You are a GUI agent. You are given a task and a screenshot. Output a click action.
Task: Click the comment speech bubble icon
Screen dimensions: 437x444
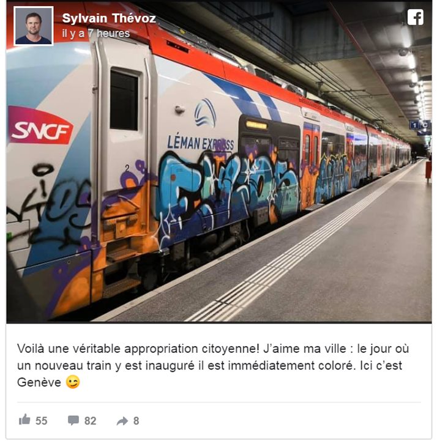73,420
